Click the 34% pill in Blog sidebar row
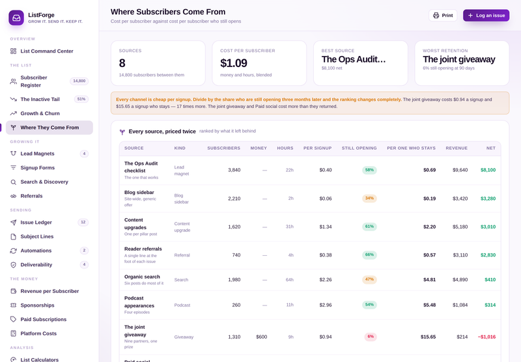The width and height of the screenshot is (521, 362). click(369, 199)
